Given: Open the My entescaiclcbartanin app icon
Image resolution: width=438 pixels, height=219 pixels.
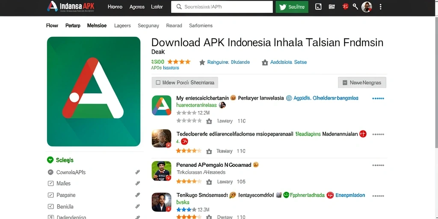Looking at the screenshot, I should tap(161, 105).
